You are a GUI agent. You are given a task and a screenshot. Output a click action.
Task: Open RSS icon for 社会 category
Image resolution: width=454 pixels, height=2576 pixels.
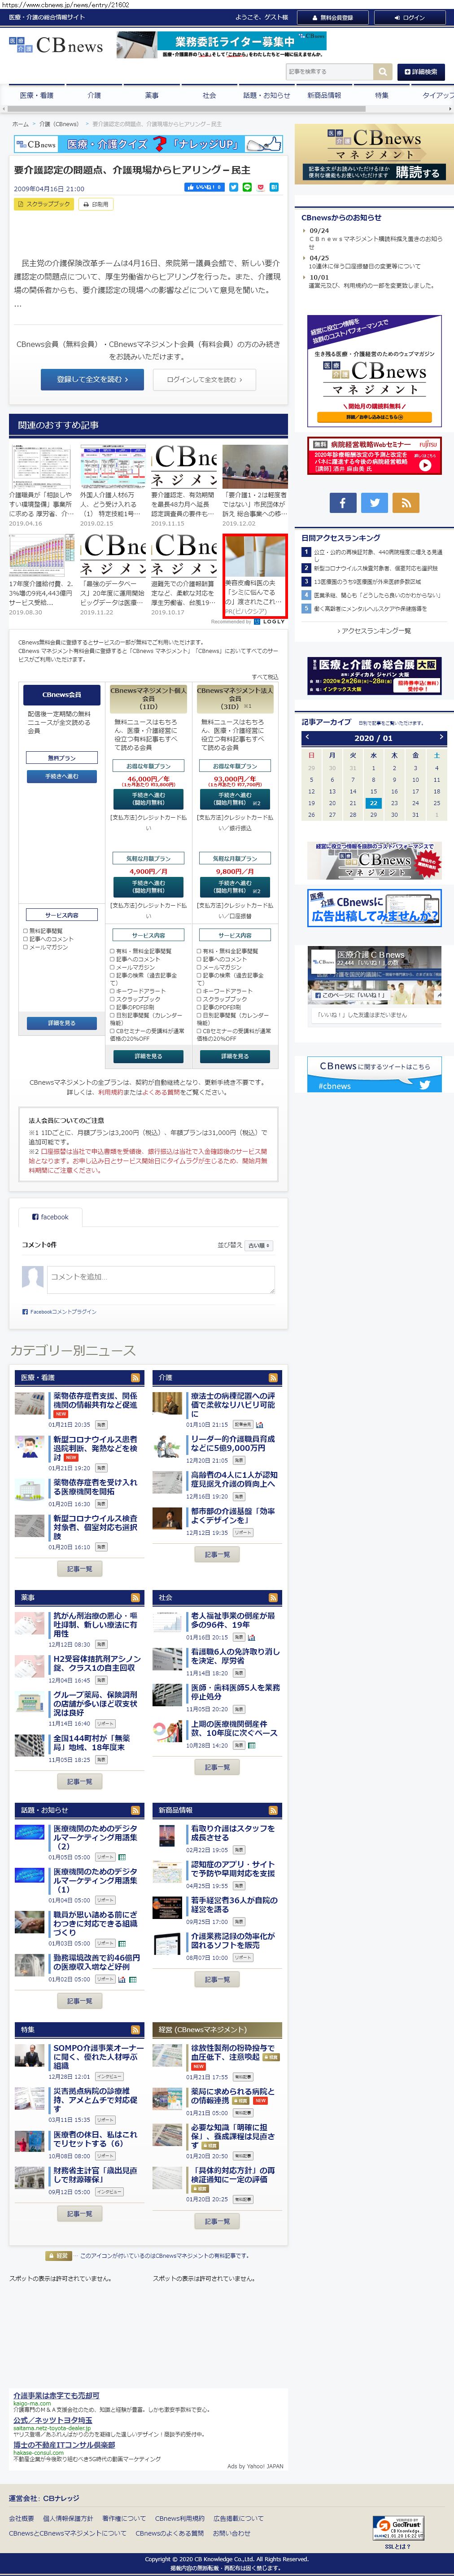[x=273, y=1597]
